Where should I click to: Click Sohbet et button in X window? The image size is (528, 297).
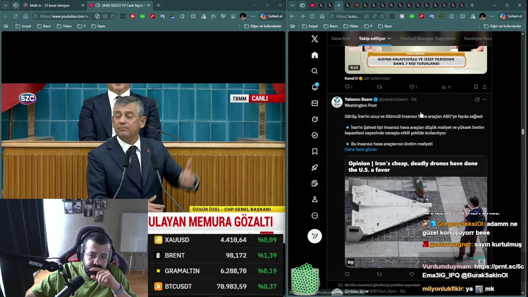[x=511, y=16]
